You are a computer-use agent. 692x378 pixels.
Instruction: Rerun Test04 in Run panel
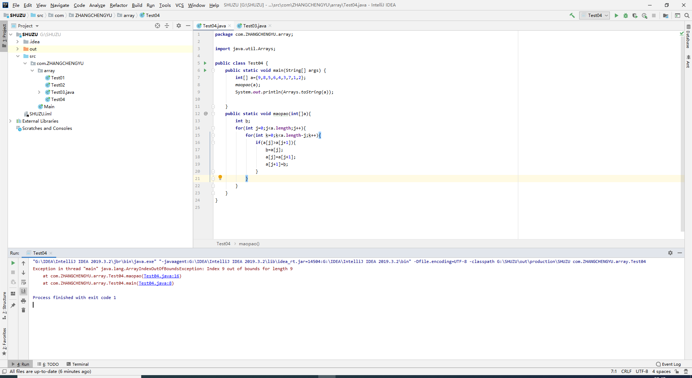[x=13, y=263]
